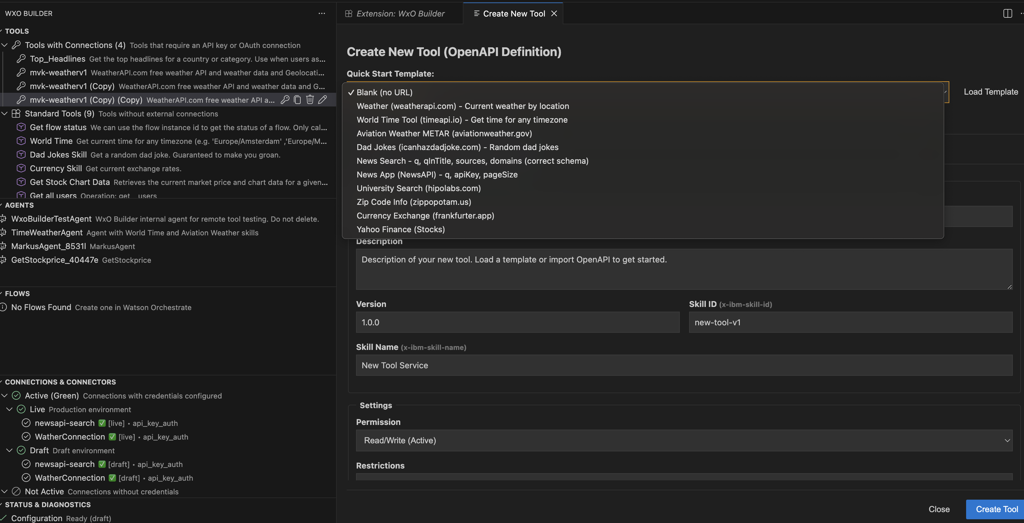The height and width of the screenshot is (523, 1024).
Task: Click the Load Template button
Action: pyautogui.click(x=990, y=92)
